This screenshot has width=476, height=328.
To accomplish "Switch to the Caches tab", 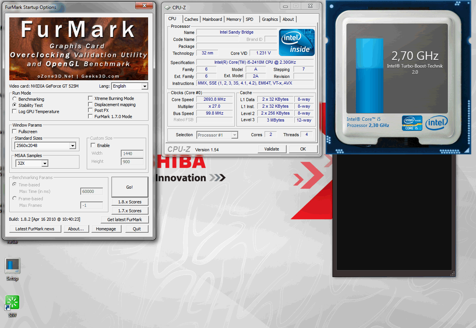I will click(191, 19).
